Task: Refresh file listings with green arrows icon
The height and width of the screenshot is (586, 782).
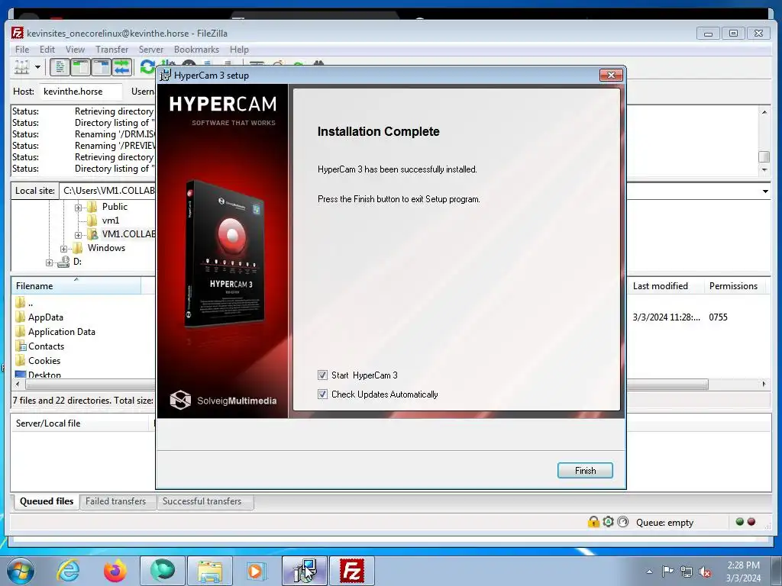Action: point(147,67)
